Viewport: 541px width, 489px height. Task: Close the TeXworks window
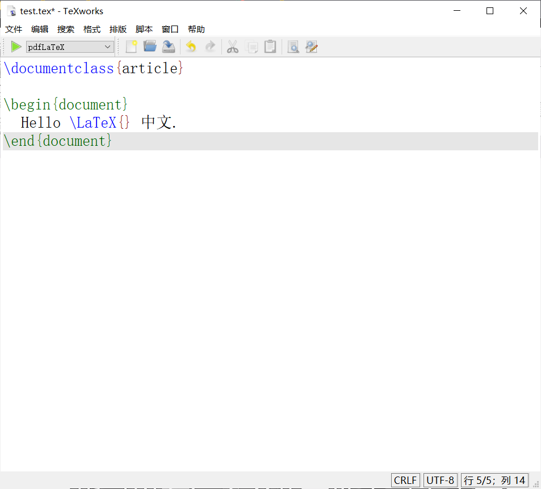coord(523,11)
